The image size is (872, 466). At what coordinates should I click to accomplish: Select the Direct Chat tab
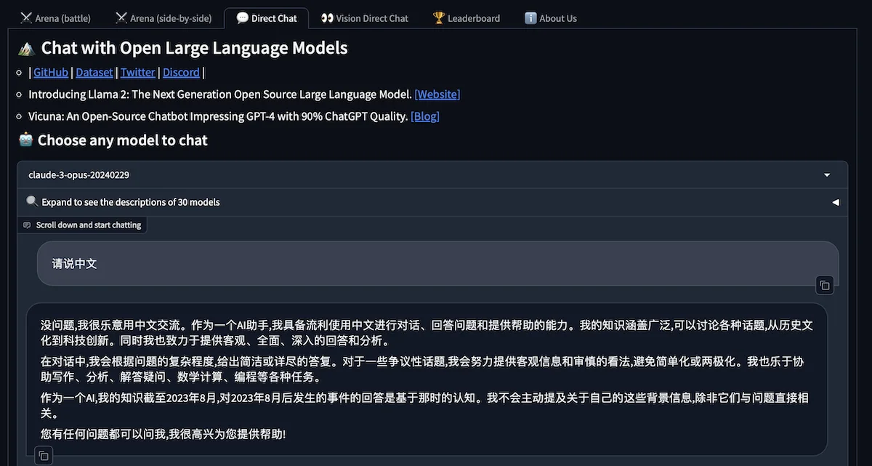(x=267, y=18)
